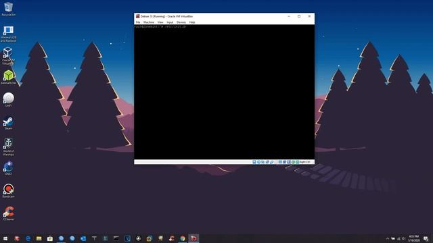Click the recording indicator in VM status bar
This screenshot has width=433, height=243.
(284, 162)
